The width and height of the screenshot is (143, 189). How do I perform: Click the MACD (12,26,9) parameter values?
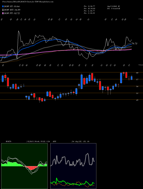click(38, 141)
